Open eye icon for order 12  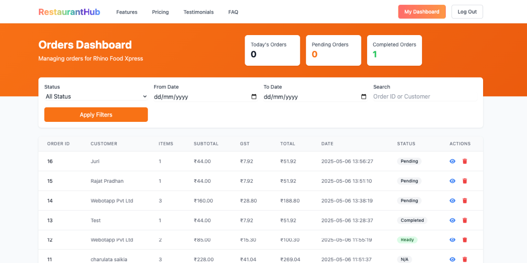[x=452, y=240]
